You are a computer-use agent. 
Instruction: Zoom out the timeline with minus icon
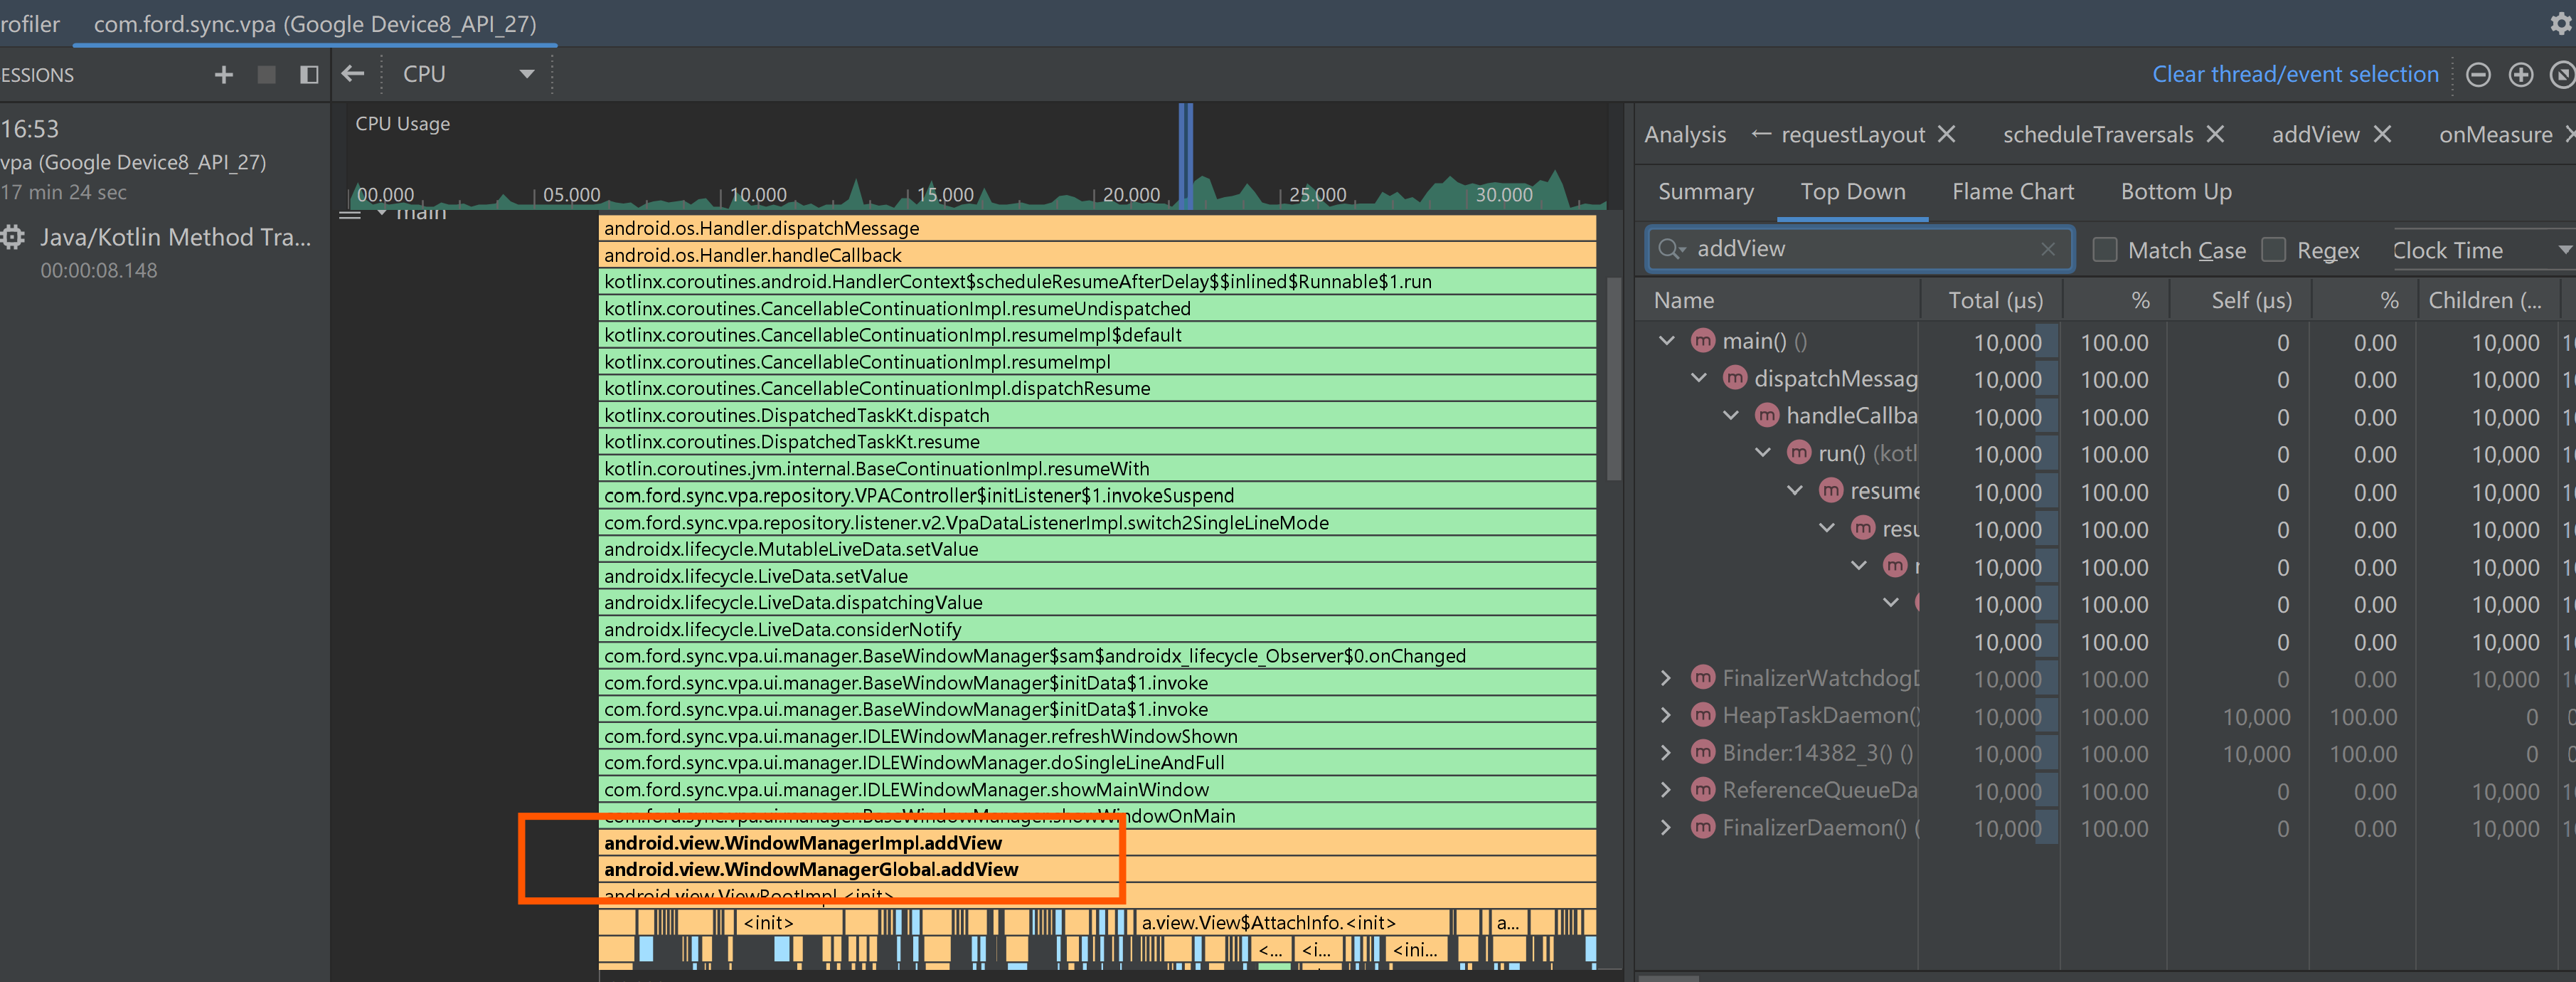(x=2477, y=75)
